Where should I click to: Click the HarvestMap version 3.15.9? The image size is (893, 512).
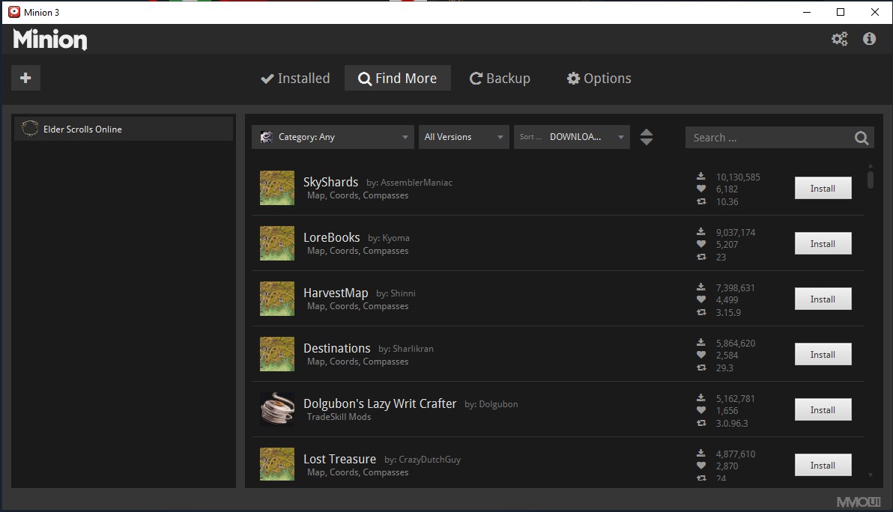pyautogui.click(x=728, y=312)
